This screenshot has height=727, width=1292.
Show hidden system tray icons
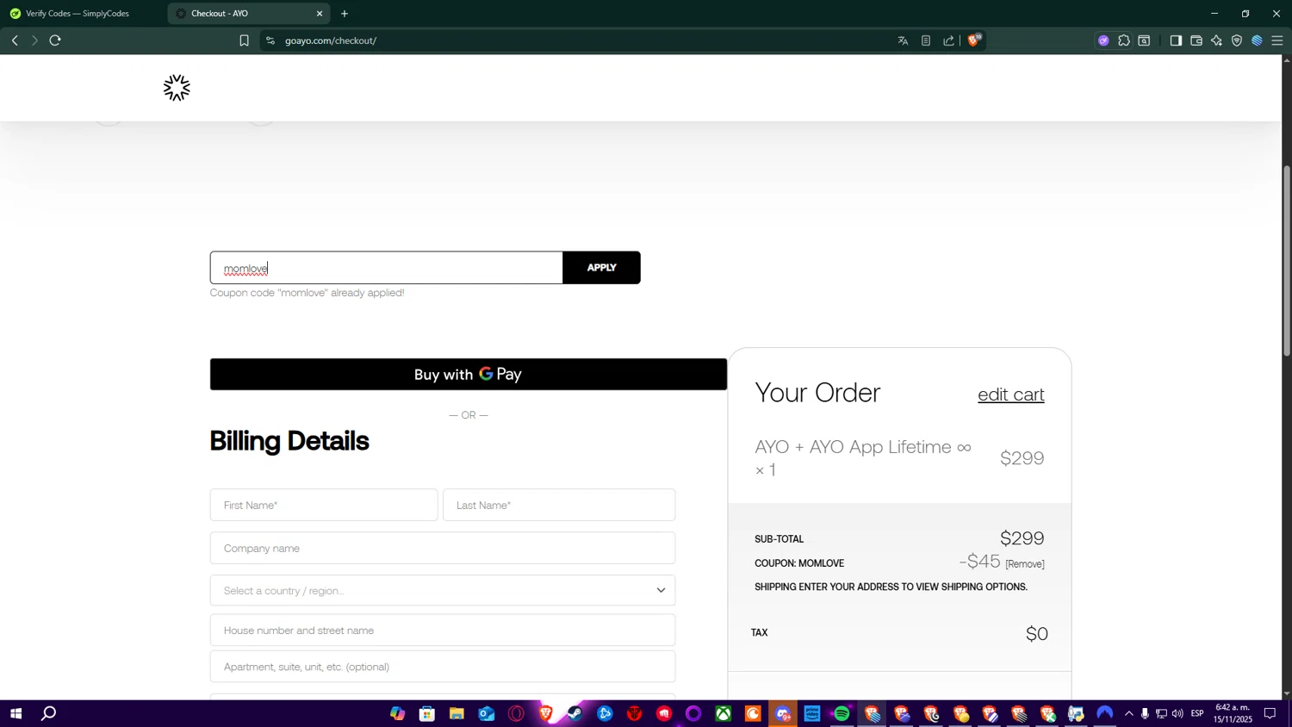(x=1129, y=713)
